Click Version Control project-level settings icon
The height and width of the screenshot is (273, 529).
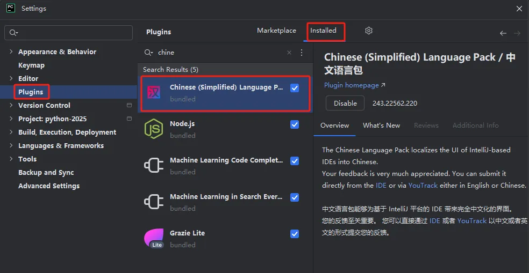(129, 105)
